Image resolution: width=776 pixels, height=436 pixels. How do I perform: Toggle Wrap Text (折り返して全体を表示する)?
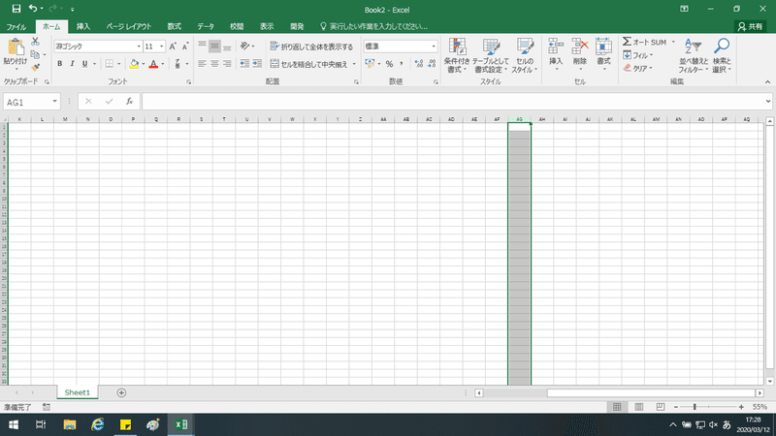click(311, 47)
